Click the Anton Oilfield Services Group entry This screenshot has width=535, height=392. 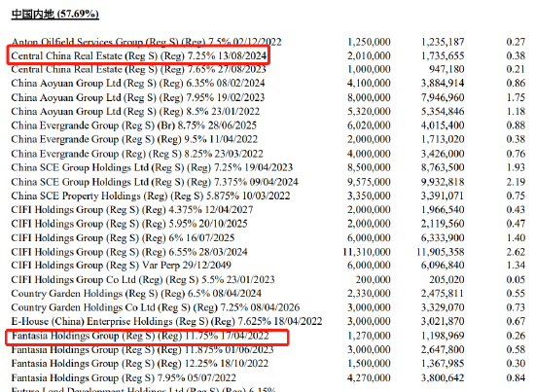click(146, 42)
